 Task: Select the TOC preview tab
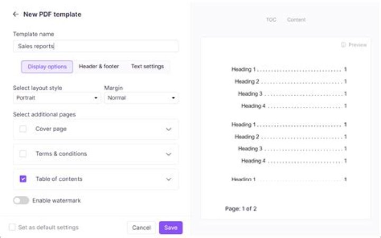271,20
